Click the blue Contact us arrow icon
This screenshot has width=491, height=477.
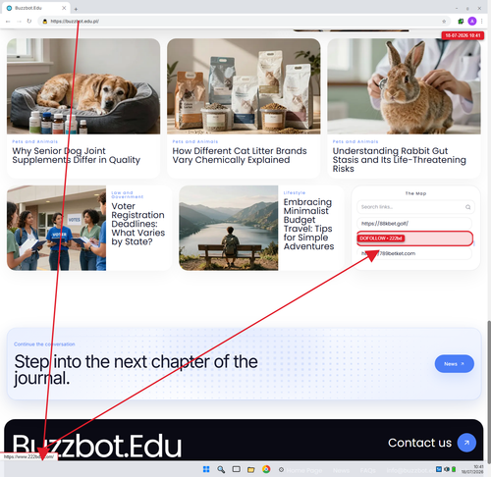point(466,443)
